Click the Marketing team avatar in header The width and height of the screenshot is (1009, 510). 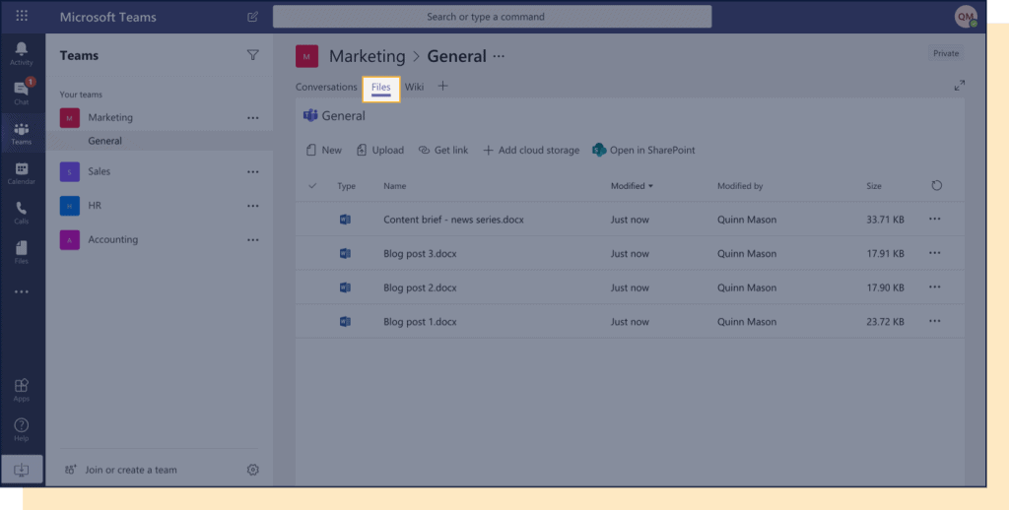307,56
